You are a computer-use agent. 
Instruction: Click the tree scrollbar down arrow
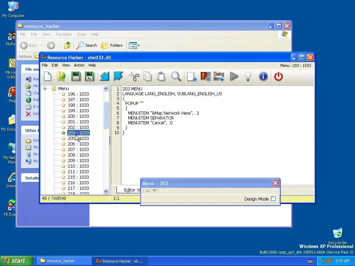[106, 191]
